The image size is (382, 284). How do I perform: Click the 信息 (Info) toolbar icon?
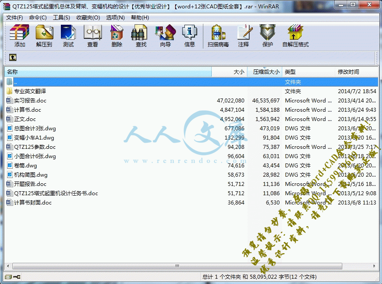[190, 32]
